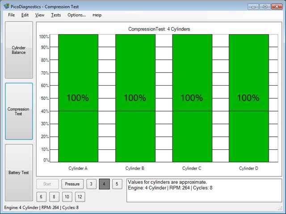Screen dimensions: 286x214
Task: Select the Compression Test panel button
Action: coord(19,111)
